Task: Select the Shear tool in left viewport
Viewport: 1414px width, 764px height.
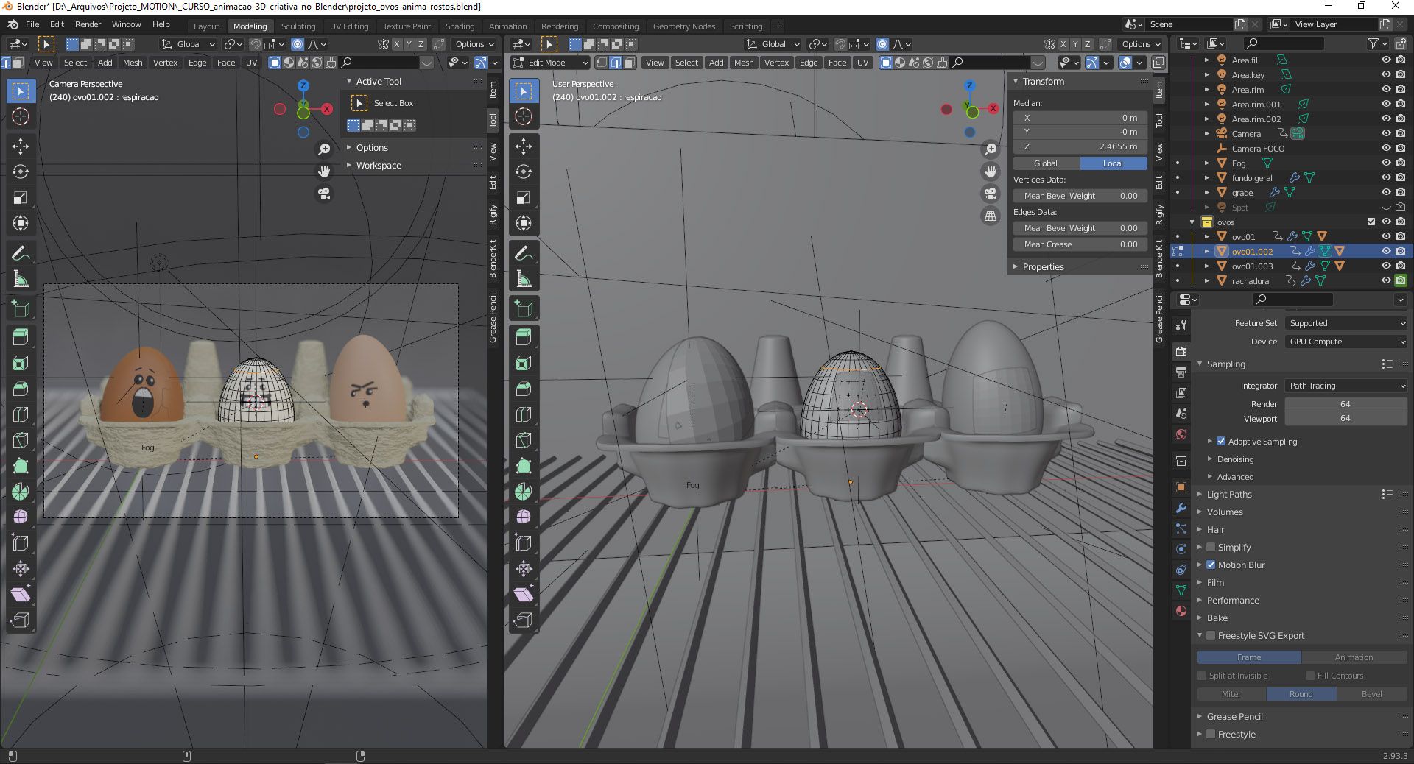Action: pos(21,594)
